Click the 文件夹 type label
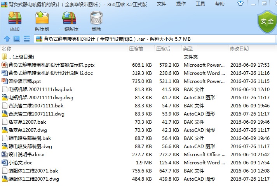The width and height of the screenshot is (277, 188). (191, 57)
